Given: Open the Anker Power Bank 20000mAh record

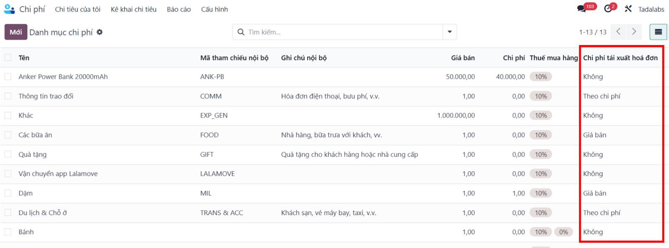Looking at the screenshot, I should pyautogui.click(x=63, y=77).
